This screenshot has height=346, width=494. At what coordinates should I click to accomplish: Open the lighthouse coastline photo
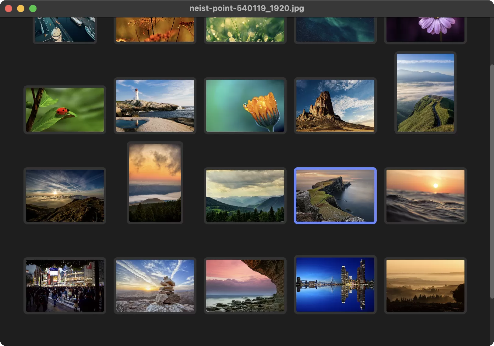coord(155,106)
